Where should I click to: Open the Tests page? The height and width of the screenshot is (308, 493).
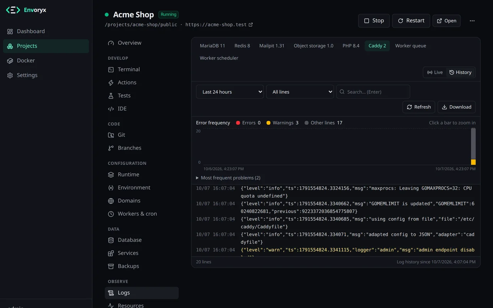(x=142, y=95)
